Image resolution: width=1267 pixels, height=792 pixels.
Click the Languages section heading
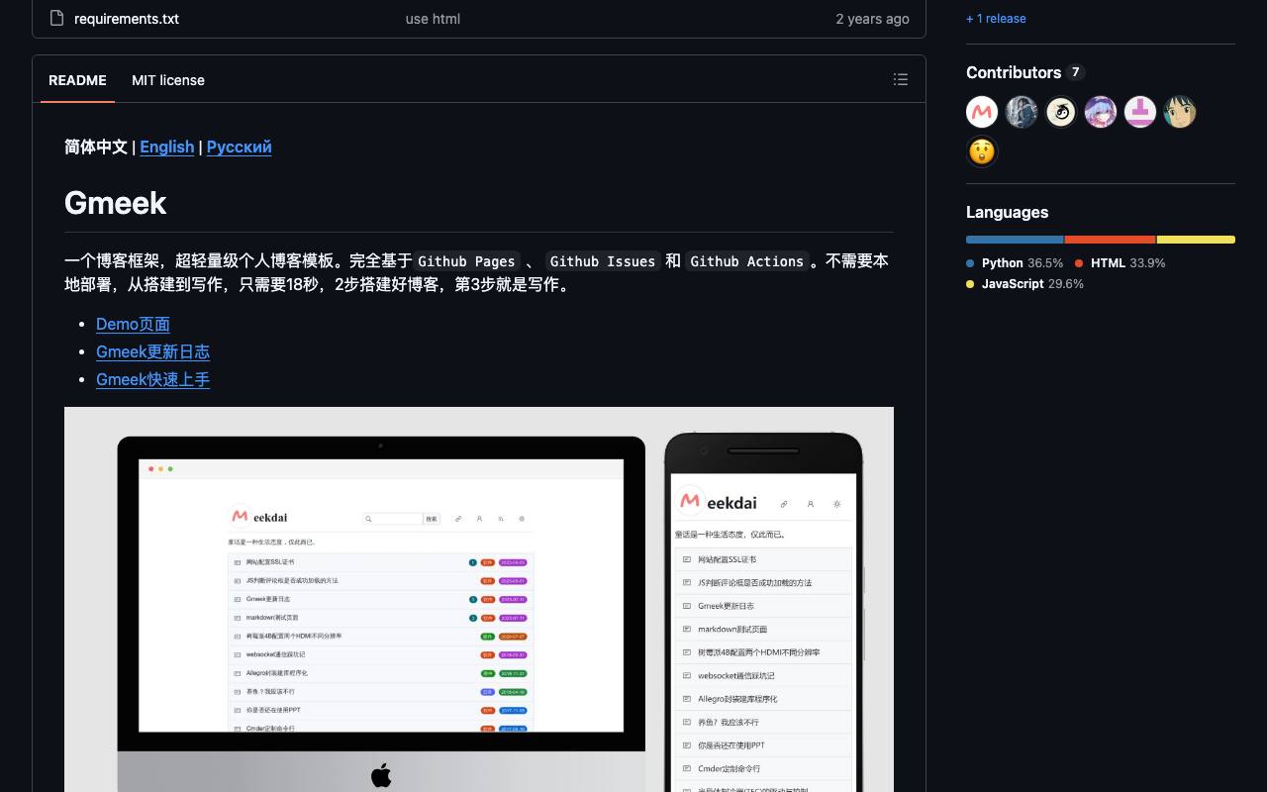pos(1007,212)
